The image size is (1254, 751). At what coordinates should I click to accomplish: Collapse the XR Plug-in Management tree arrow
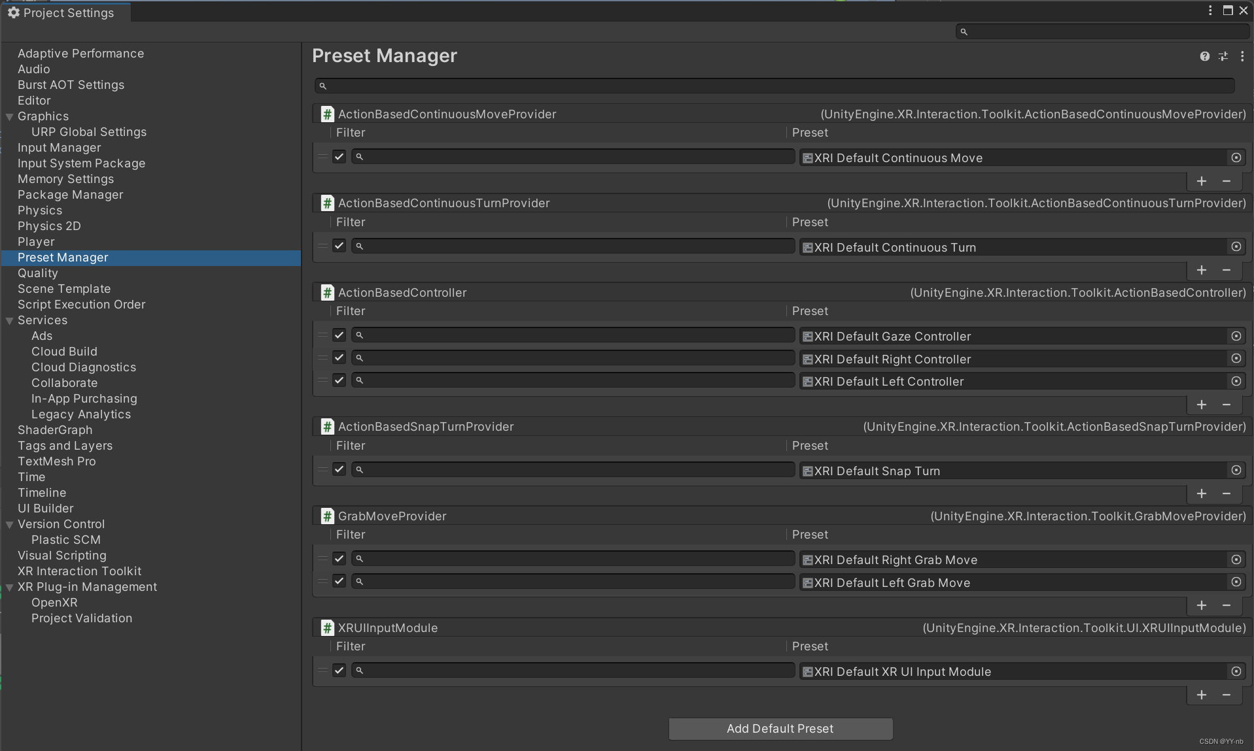pyautogui.click(x=9, y=588)
